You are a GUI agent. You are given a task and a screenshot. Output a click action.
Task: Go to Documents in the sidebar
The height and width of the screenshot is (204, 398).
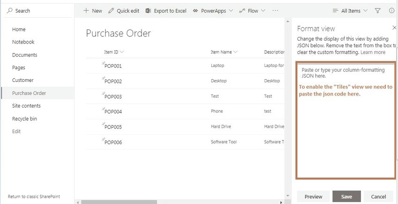click(24, 55)
